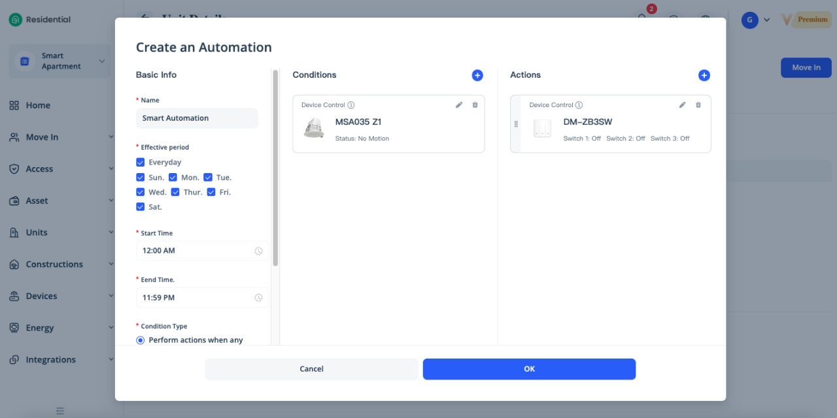Viewport: 837px width, 418px height.
Task: Edit the DM-ZB3SW action
Action: pyautogui.click(x=682, y=105)
